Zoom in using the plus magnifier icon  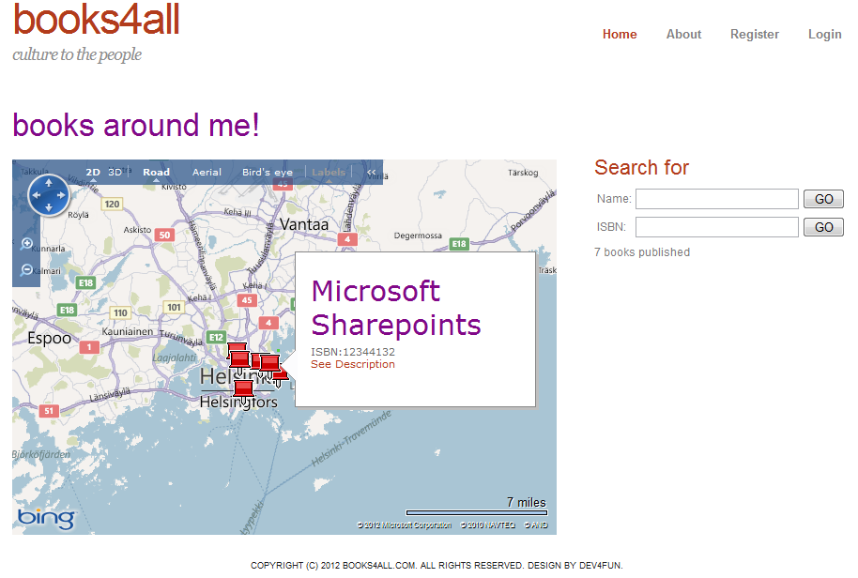(x=26, y=244)
